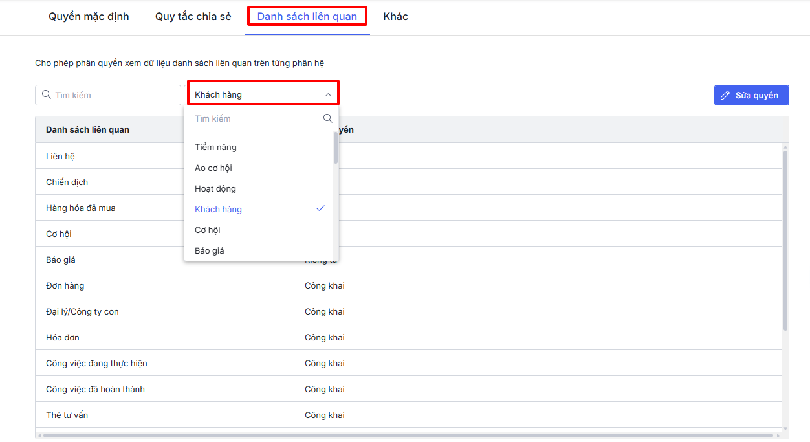Choose Ao cơ hội in dropdown list
Viewport: 810px width, 442px height.
[x=213, y=168]
